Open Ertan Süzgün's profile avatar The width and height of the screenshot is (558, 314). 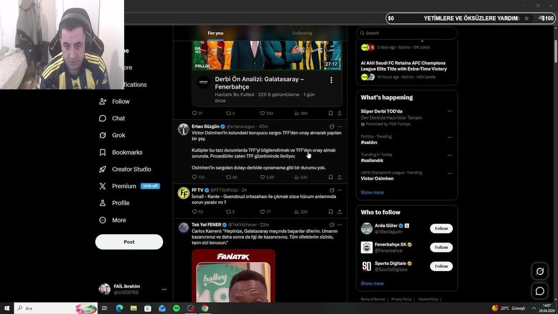click(184, 130)
